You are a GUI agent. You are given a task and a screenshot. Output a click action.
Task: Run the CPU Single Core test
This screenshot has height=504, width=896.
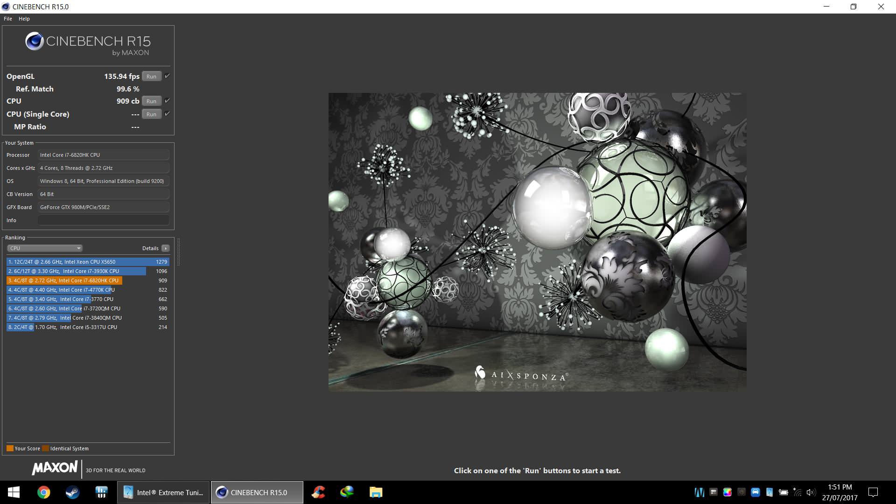point(151,114)
